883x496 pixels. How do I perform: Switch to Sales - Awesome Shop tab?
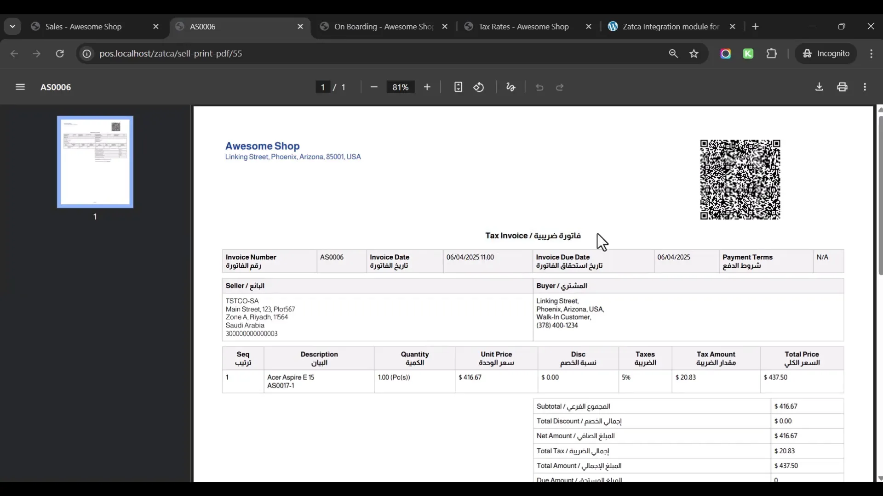click(x=84, y=27)
